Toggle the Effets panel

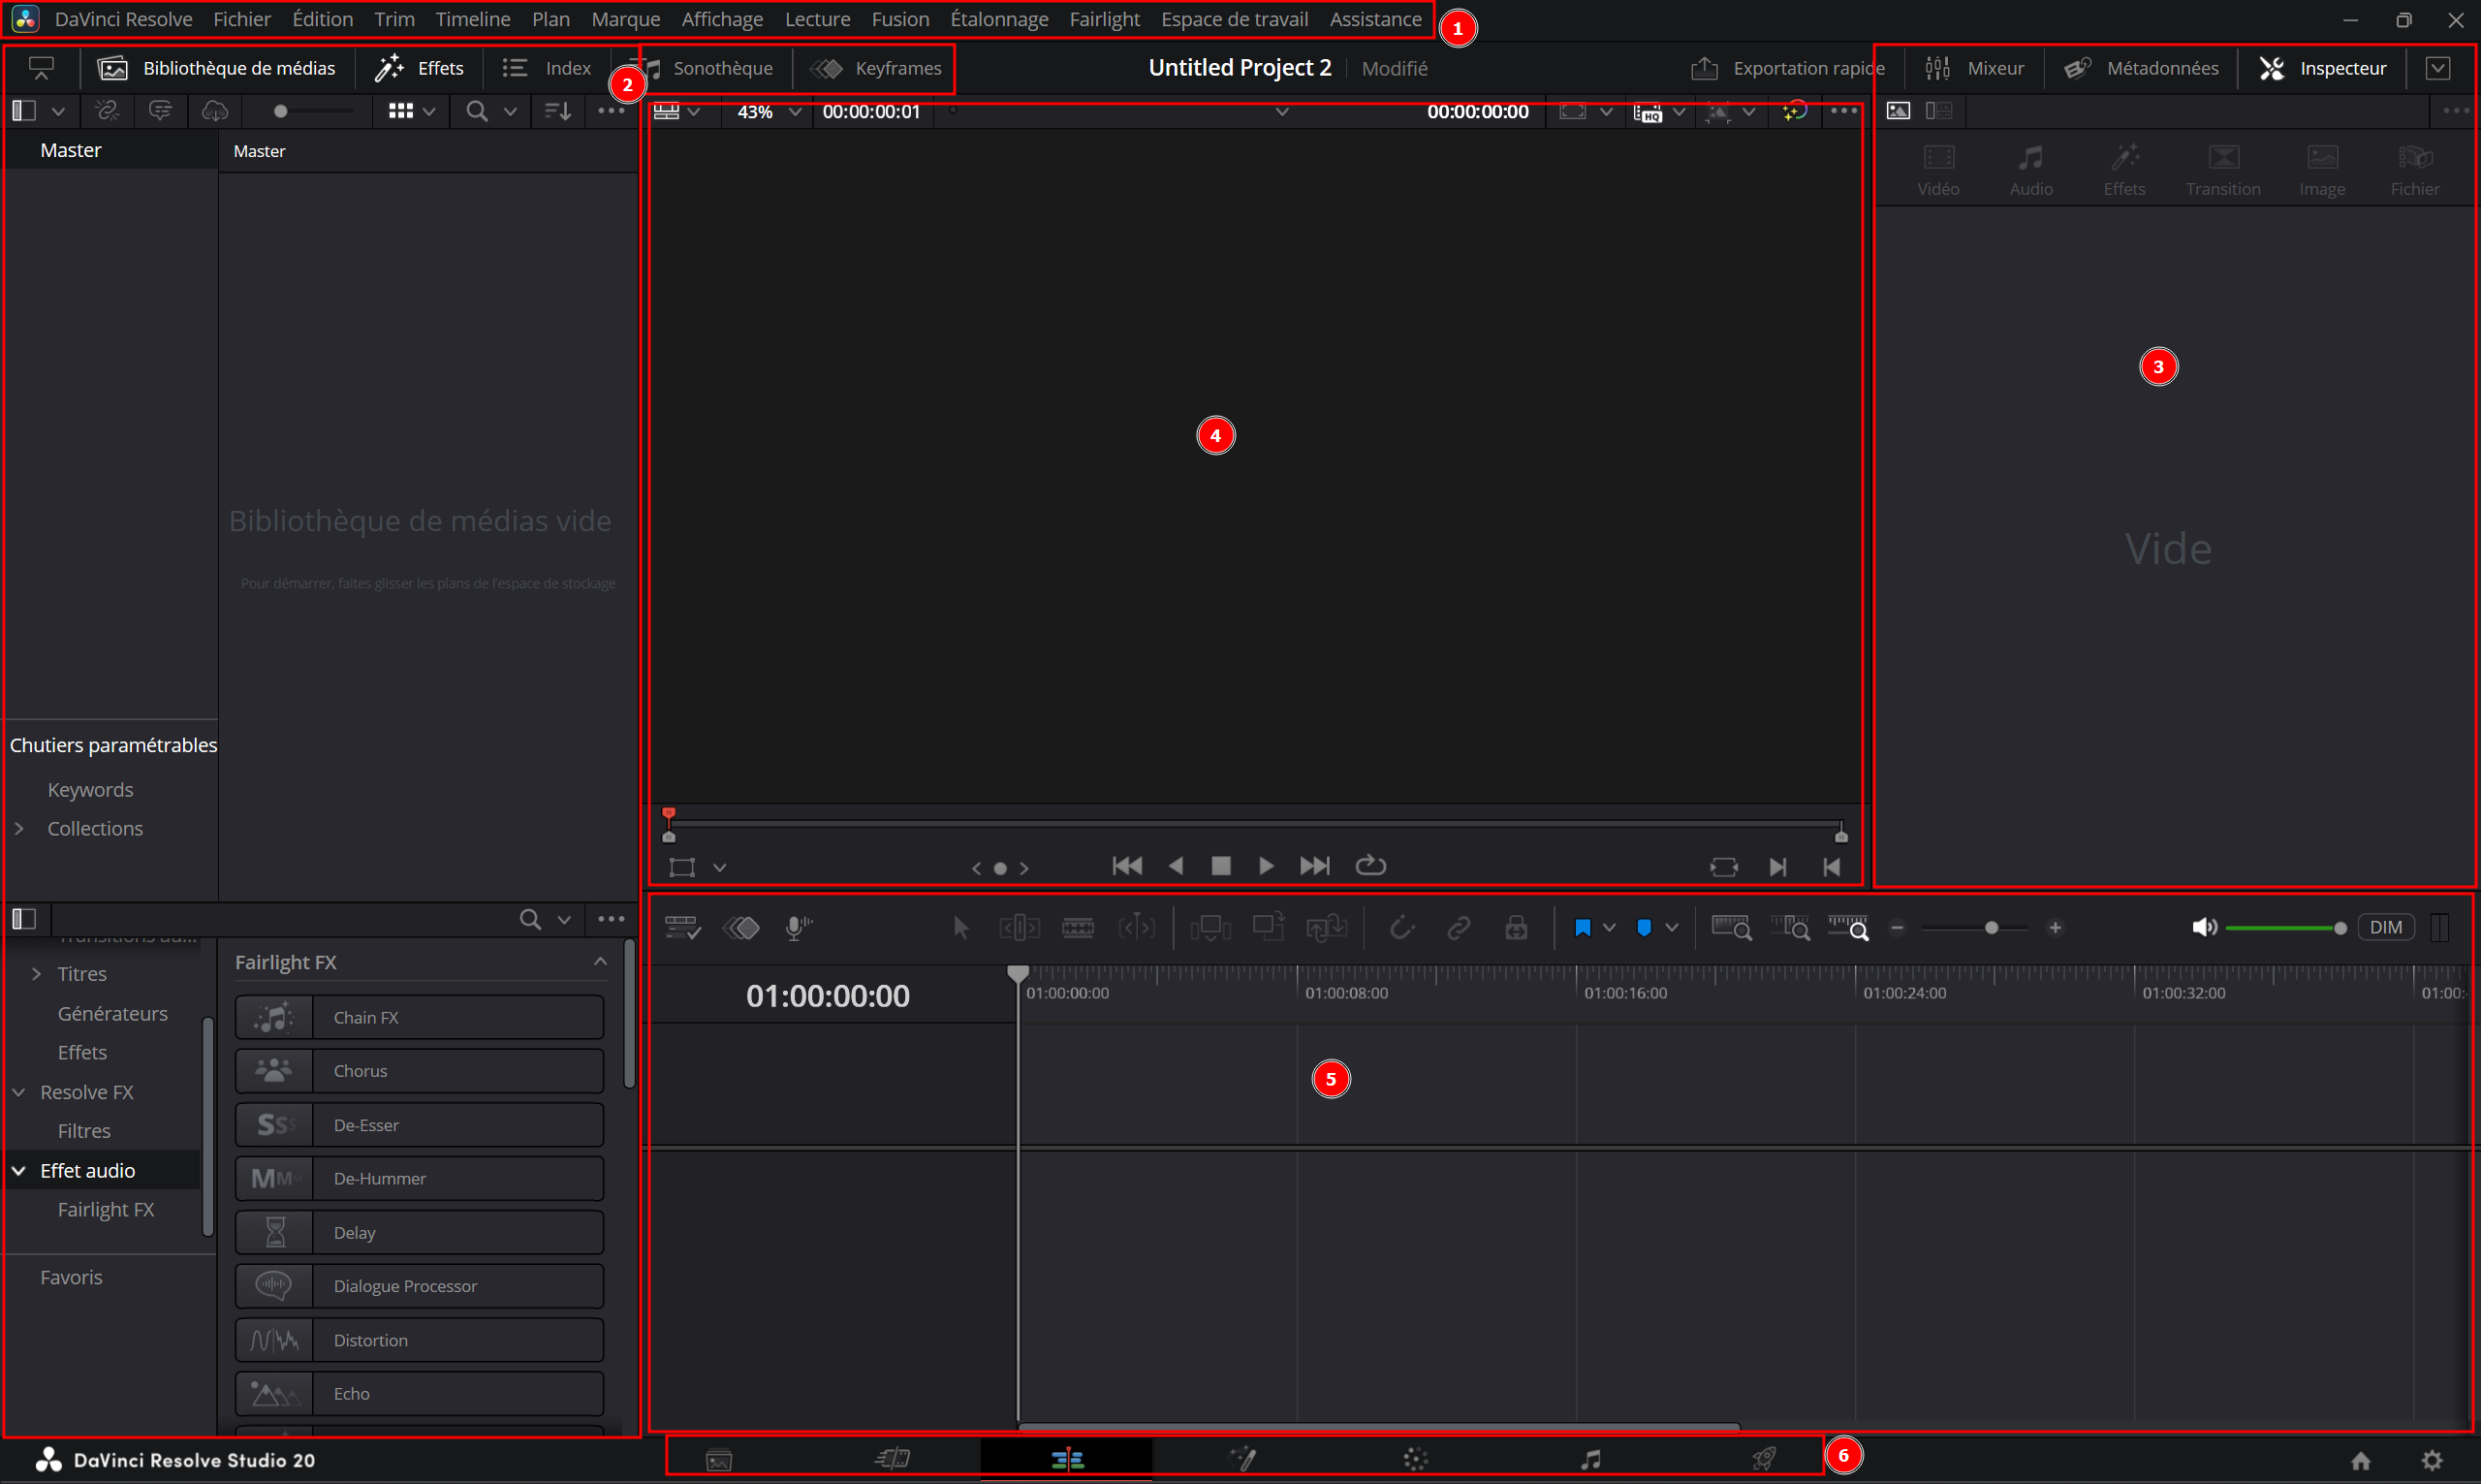click(419, 68)
